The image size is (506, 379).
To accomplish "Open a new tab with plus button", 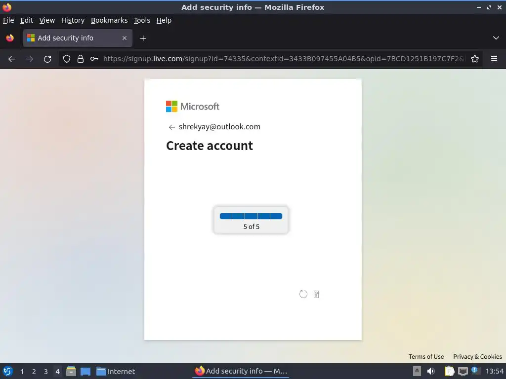I will click(x=143, y=38).
